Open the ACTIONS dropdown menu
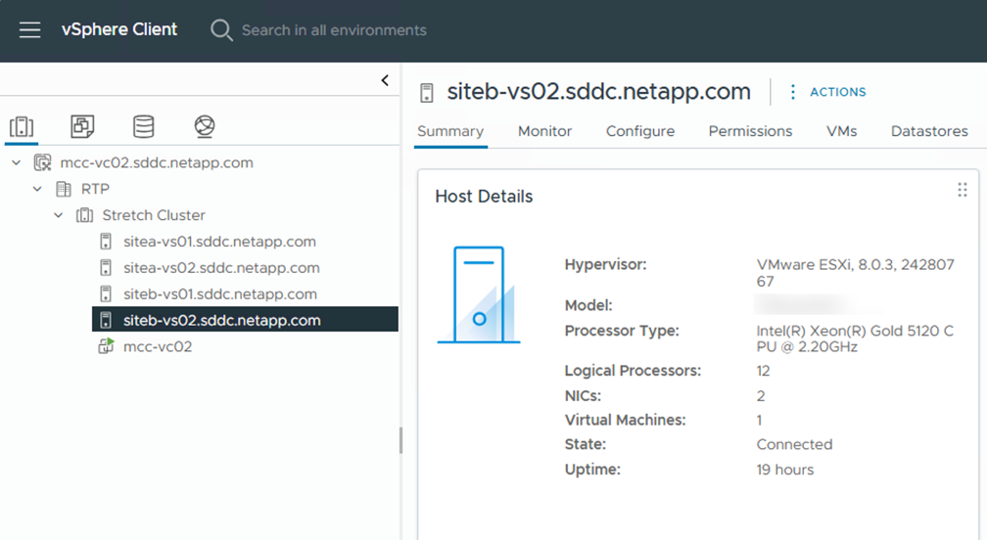This screenshot has width=987, height=540. point(827,92)
